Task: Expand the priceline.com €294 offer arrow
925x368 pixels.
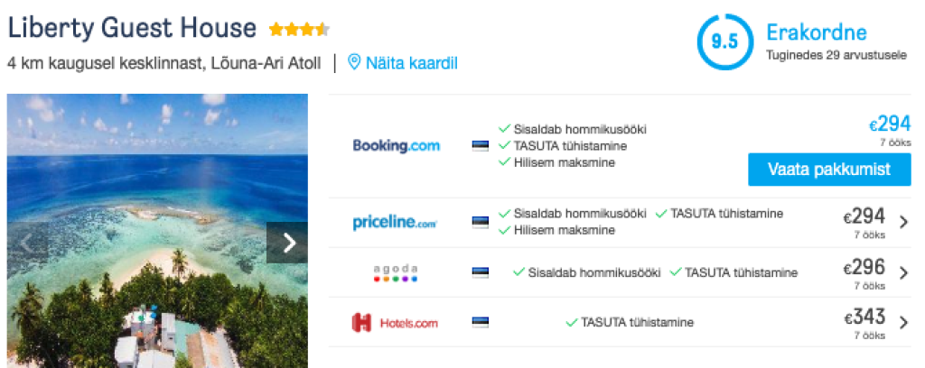Action: pos(903,222)
